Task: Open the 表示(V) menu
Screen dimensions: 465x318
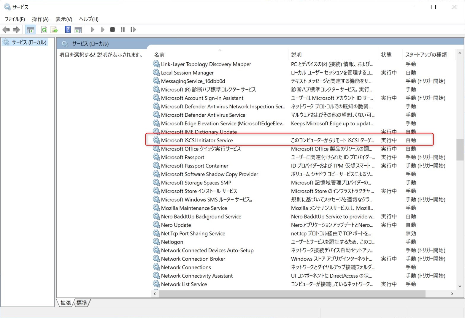Action: (x=64, y=19)
